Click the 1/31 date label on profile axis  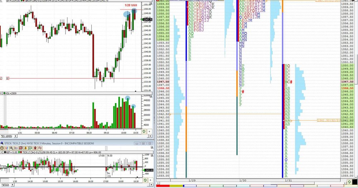click(x=288, y=180)
